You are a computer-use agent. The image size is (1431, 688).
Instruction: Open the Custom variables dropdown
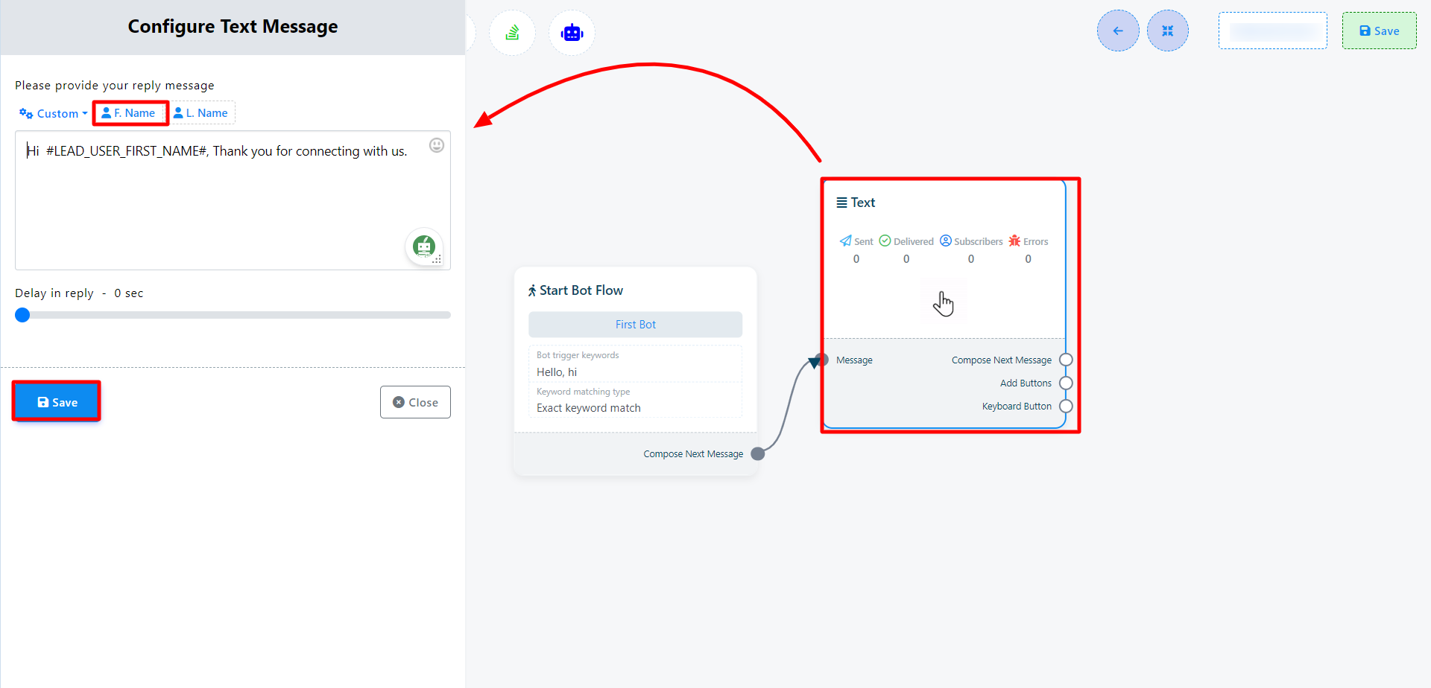(x=53, y=113)
